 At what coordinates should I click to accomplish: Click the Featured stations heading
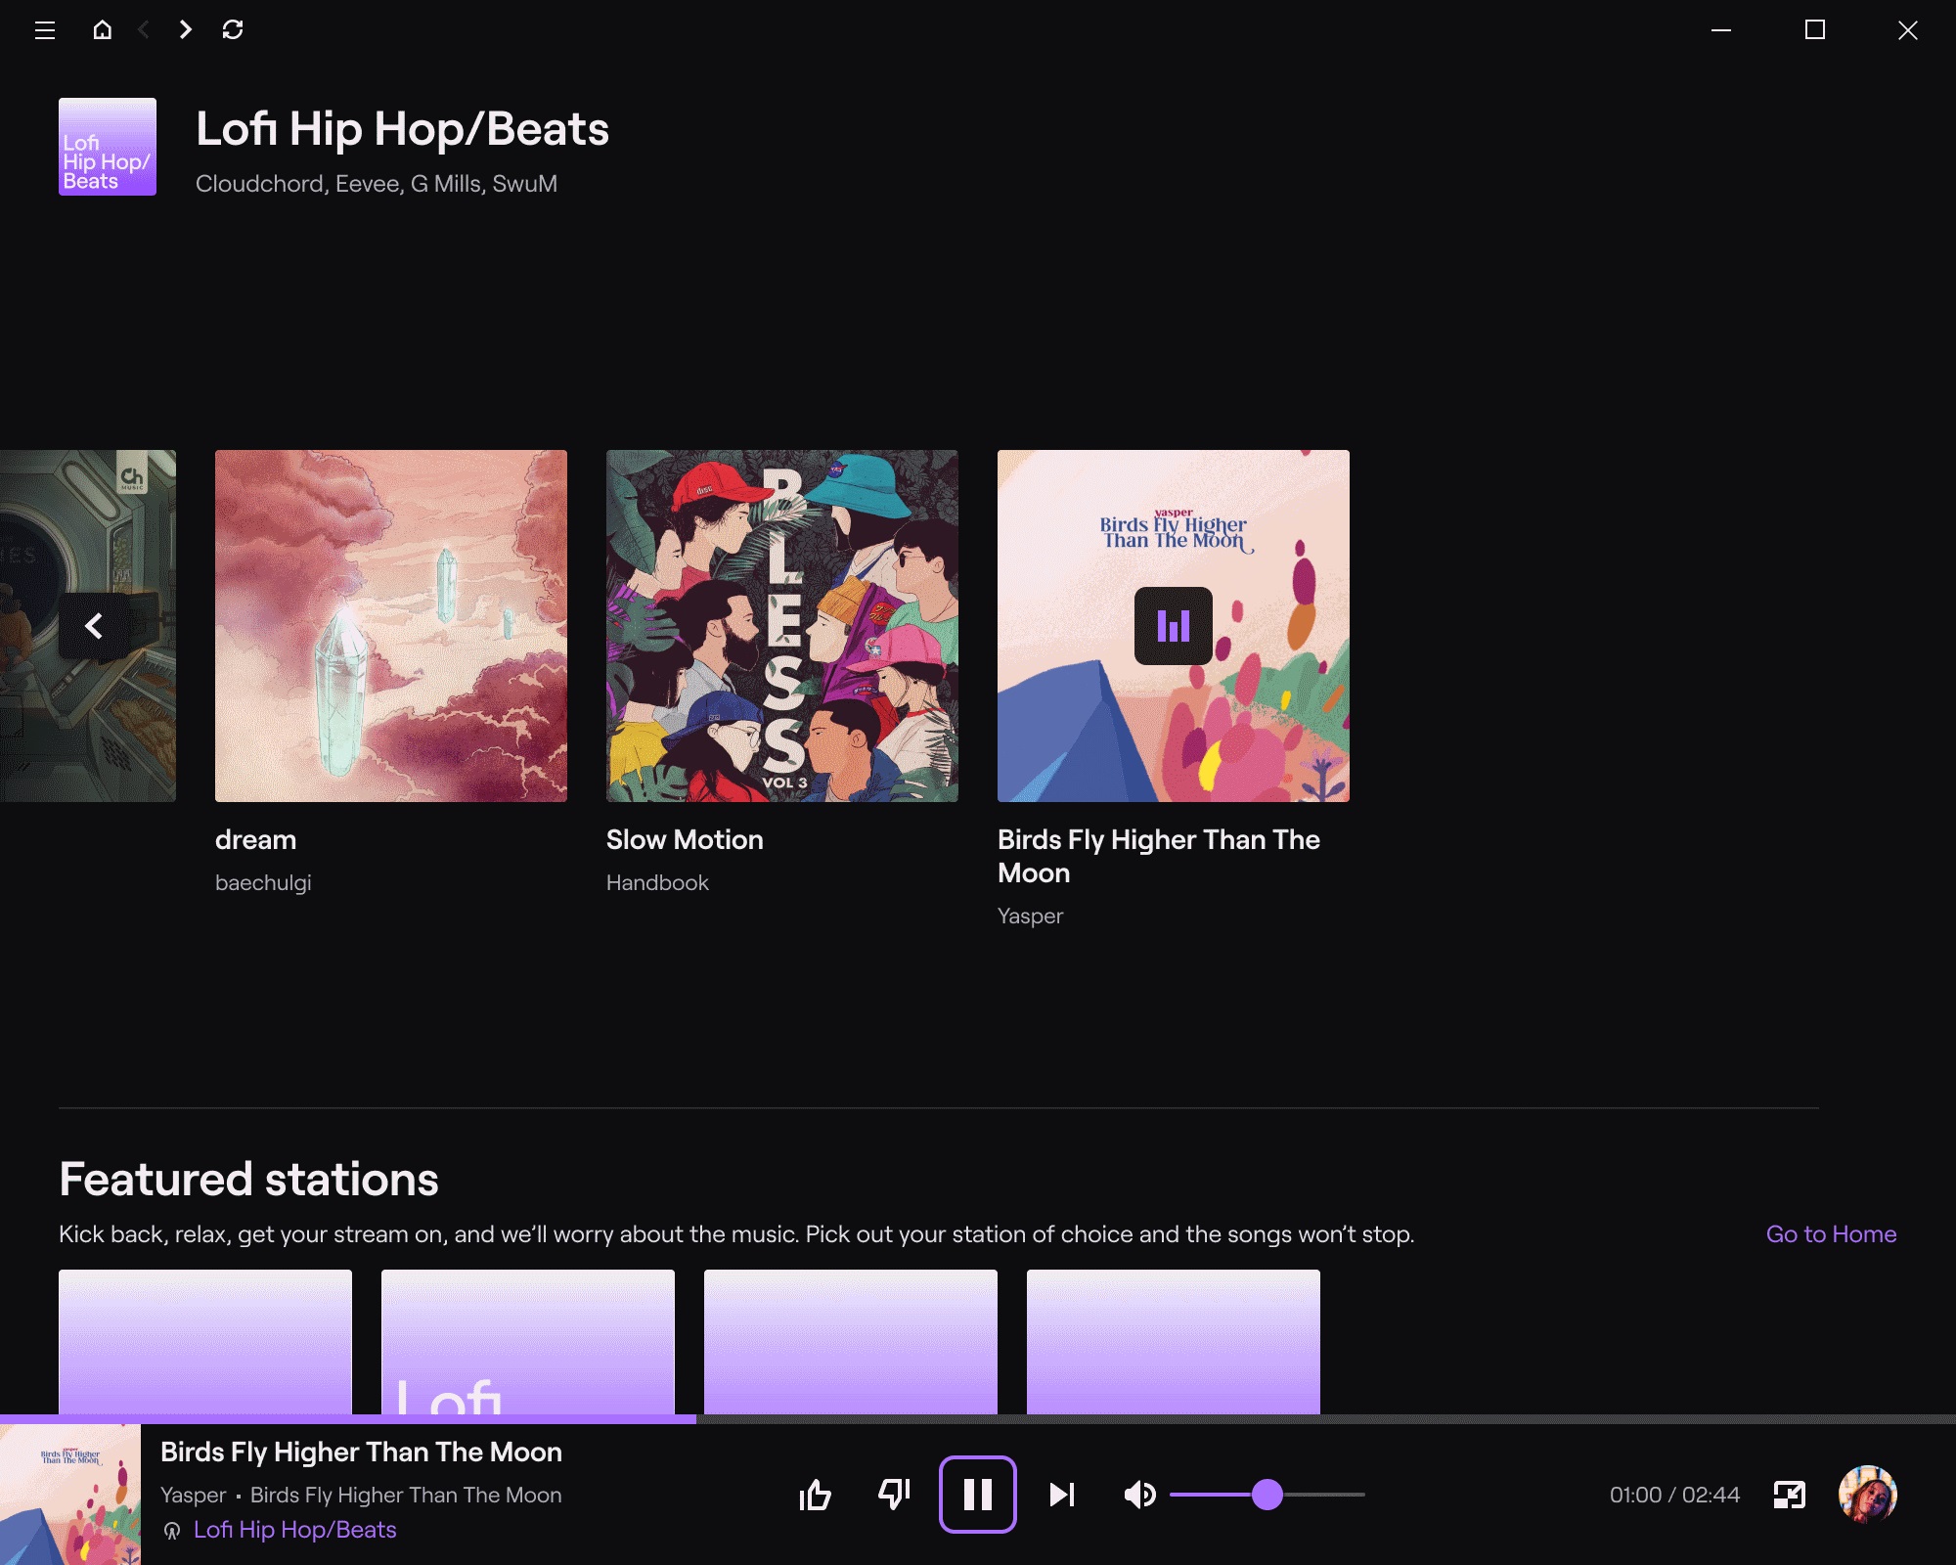pos(248,1180)
